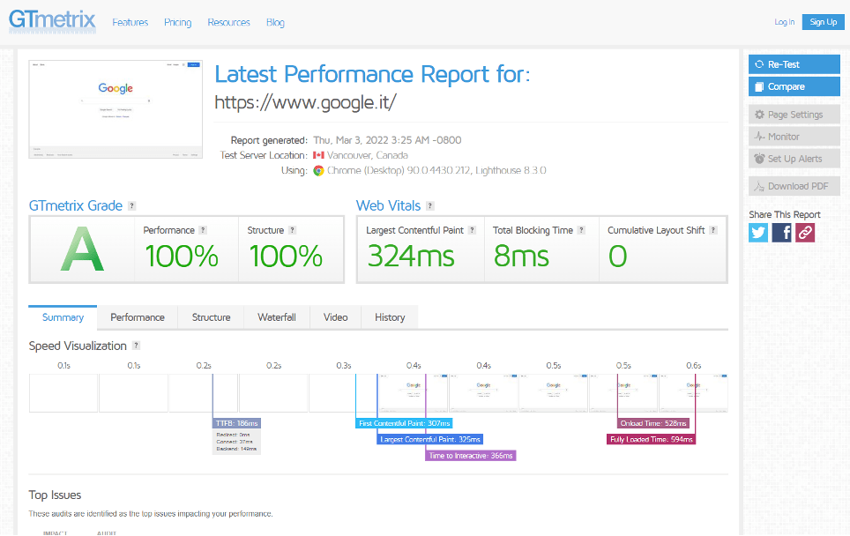
Task: Click the Log In link
Action: point(785,22)
